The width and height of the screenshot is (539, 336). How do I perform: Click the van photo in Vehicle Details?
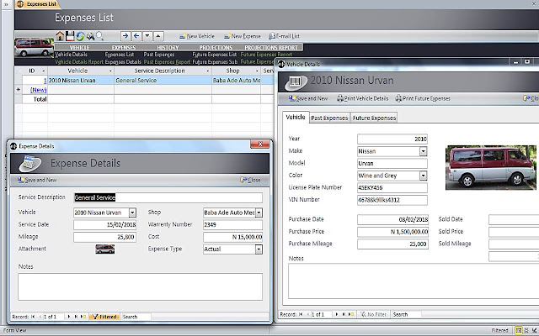490,167
